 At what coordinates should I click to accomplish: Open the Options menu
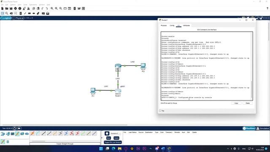13,5
